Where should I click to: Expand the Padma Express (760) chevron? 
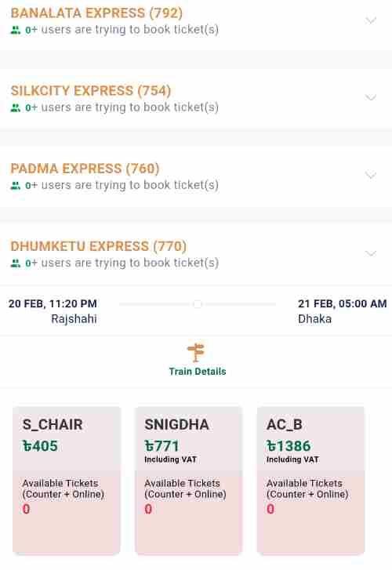click(x=371, y=175)
